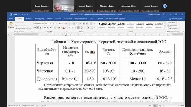
Task: Show paragraph marks ¶
Action: [95, 23]
